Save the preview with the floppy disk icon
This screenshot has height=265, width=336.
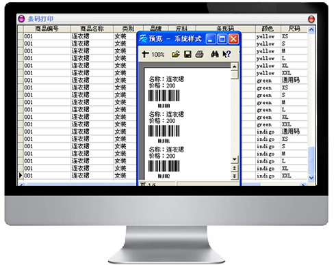click(188, 54)
